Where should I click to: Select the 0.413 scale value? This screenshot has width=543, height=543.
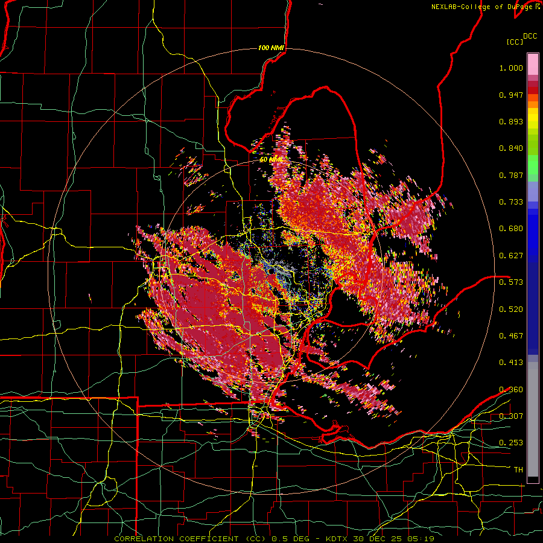511,363
